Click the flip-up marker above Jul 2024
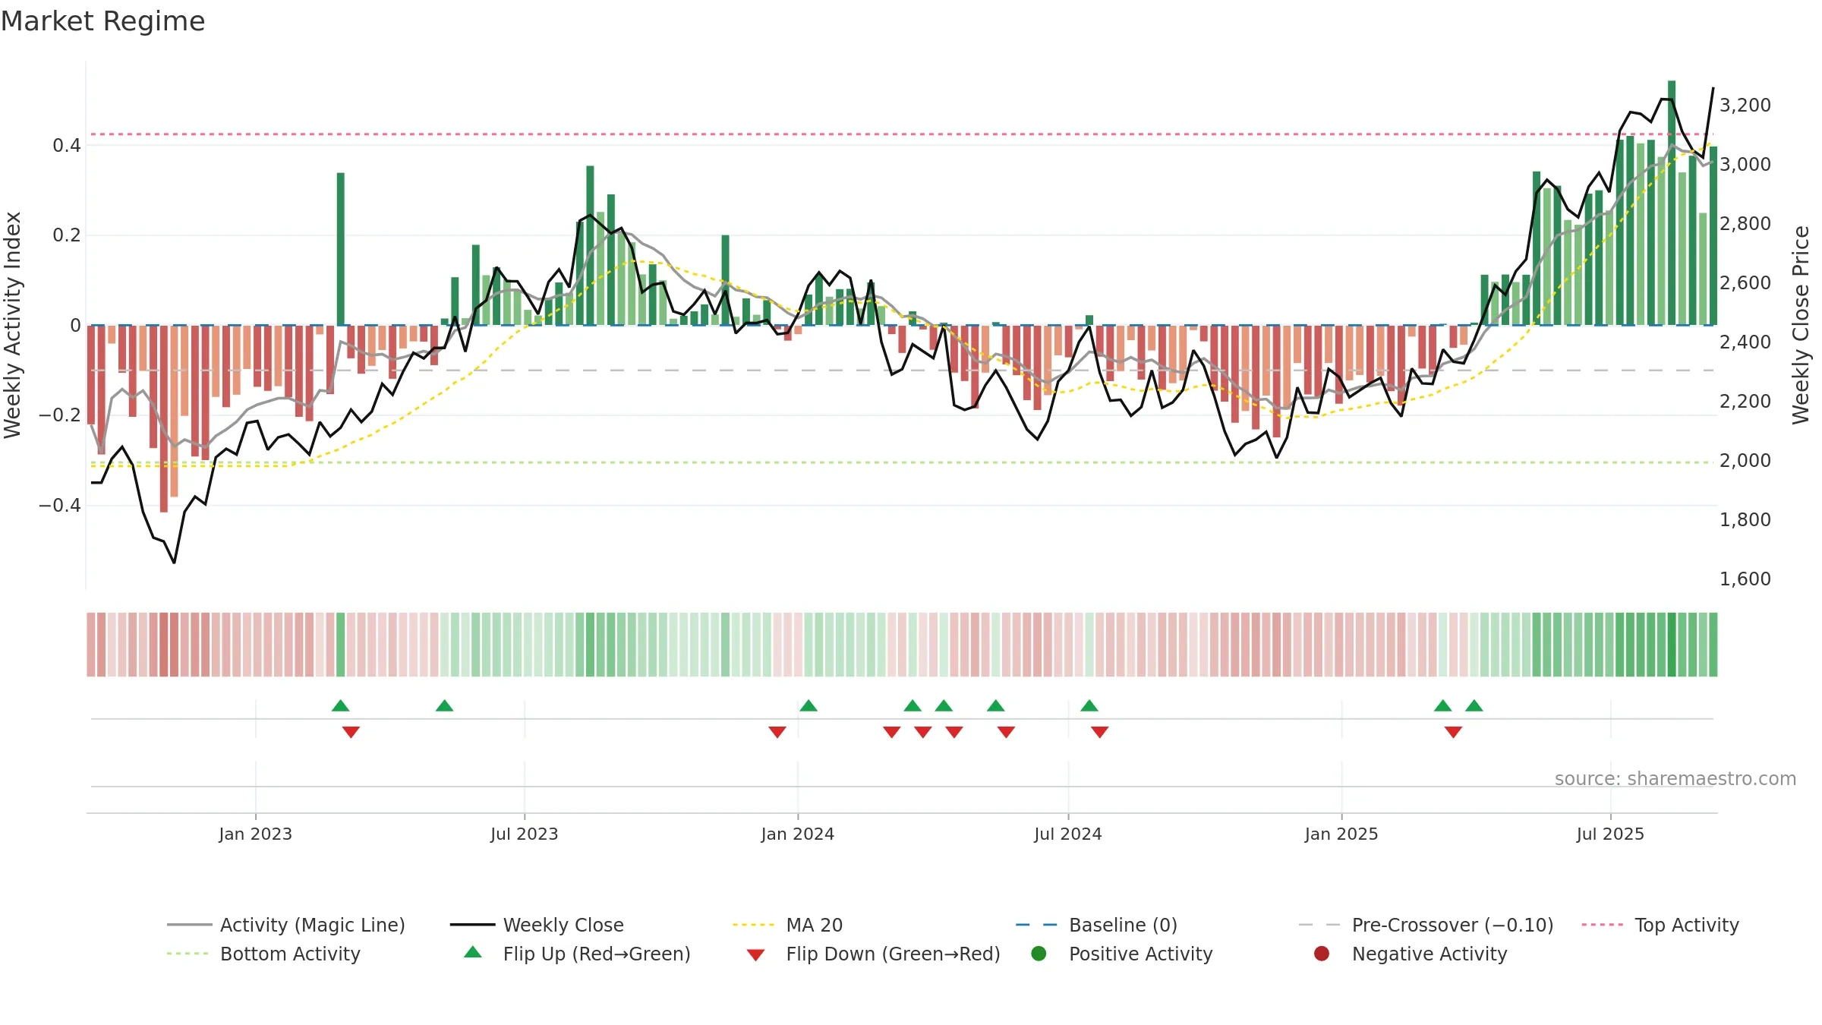Image resolution: width=1822 pixels, height=1025 pixels. (x=1089, y=705)
